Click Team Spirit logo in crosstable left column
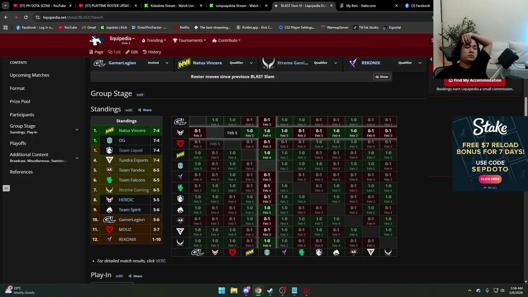 (180, 210)
